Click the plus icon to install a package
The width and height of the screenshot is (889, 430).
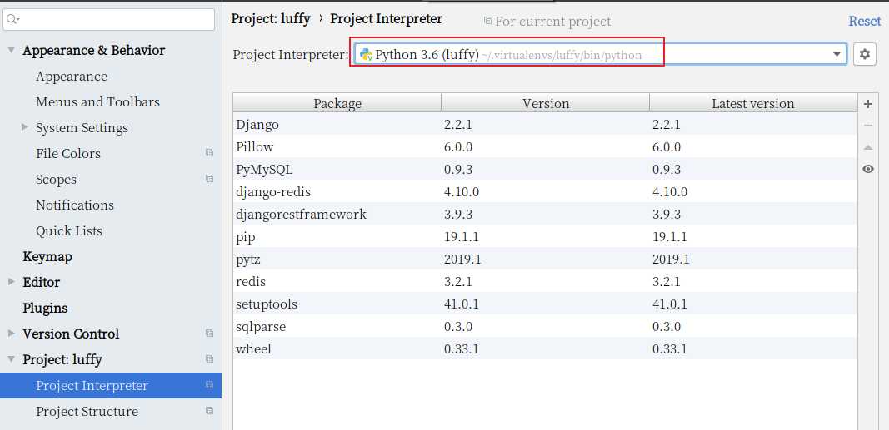pos(867,104)
